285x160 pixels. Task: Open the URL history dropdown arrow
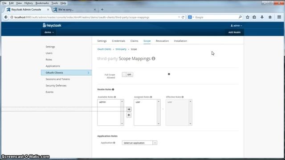pyautogui.click(x=179, y=17)
